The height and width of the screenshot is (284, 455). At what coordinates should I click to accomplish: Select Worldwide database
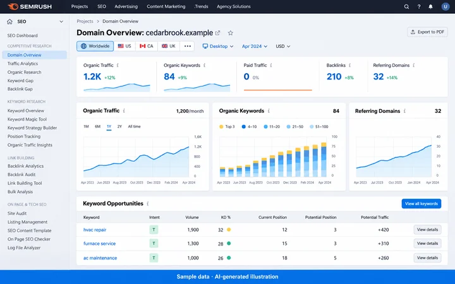click(95, 46)
